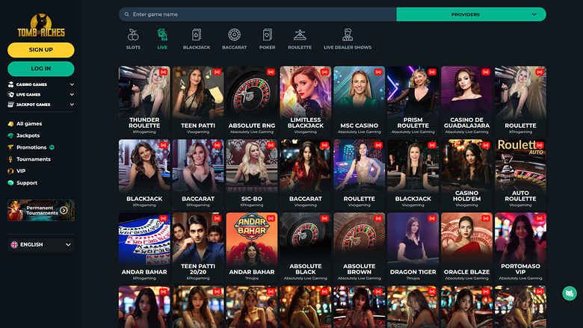The height and width of the screenshot is (328, 583).
Task: Launch Prism Roulette game
Action: (413, 101)
